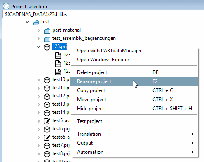
Task: Click the test open-folder icon
Action: pyautogui.click(x=36, y=23)
